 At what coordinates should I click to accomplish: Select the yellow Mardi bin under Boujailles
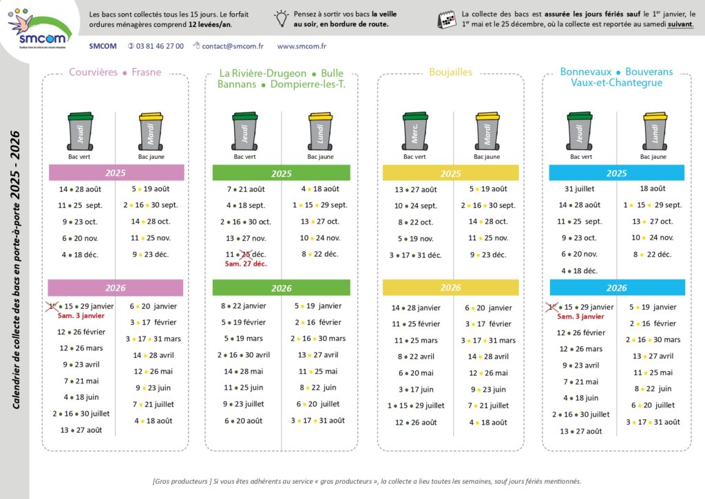(487, 131)
